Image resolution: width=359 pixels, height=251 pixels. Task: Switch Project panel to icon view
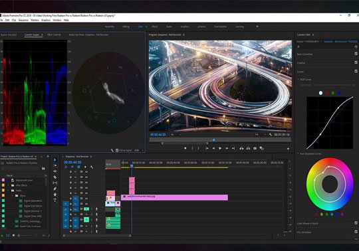(7, 235)
